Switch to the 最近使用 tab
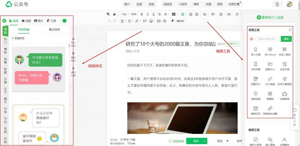The height and width of the screenshot is (146, 300). click(54, 30)
